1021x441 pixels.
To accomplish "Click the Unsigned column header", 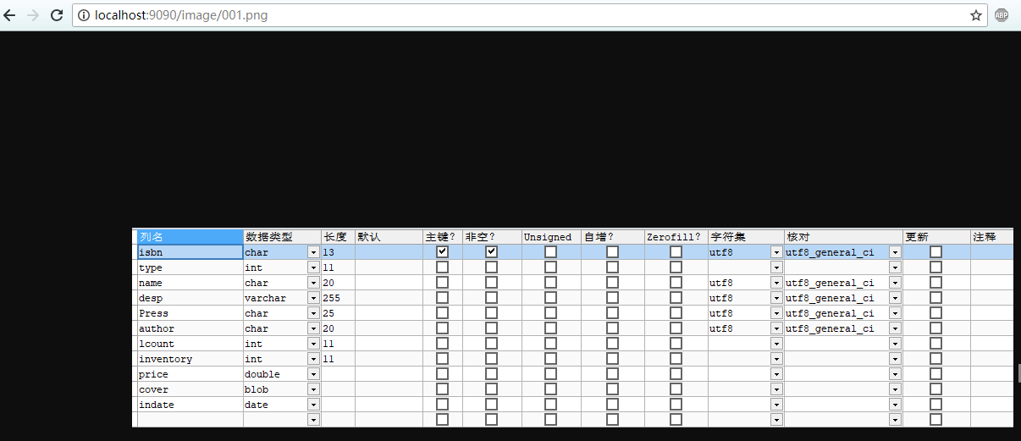I will [x=551, y=237].
